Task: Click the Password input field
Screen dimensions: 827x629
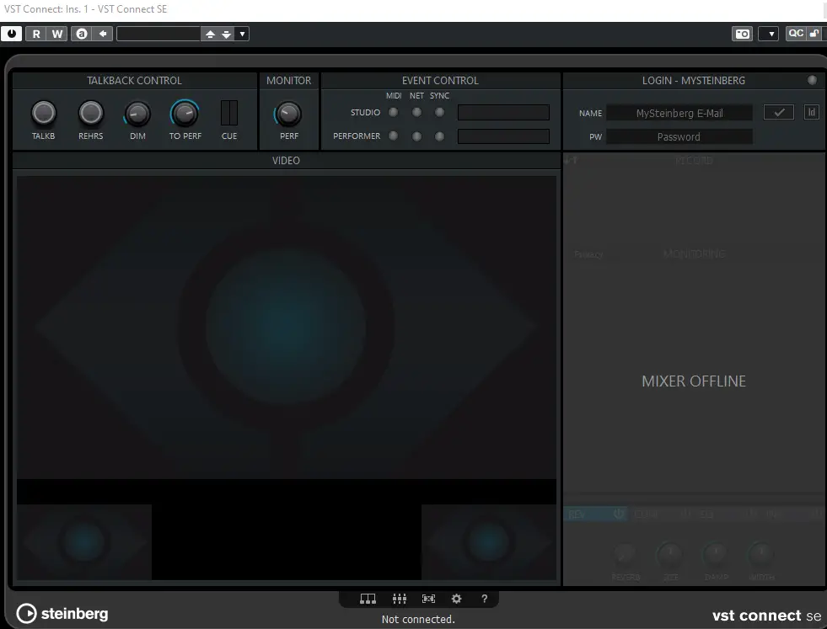Action: pos(679,136)
